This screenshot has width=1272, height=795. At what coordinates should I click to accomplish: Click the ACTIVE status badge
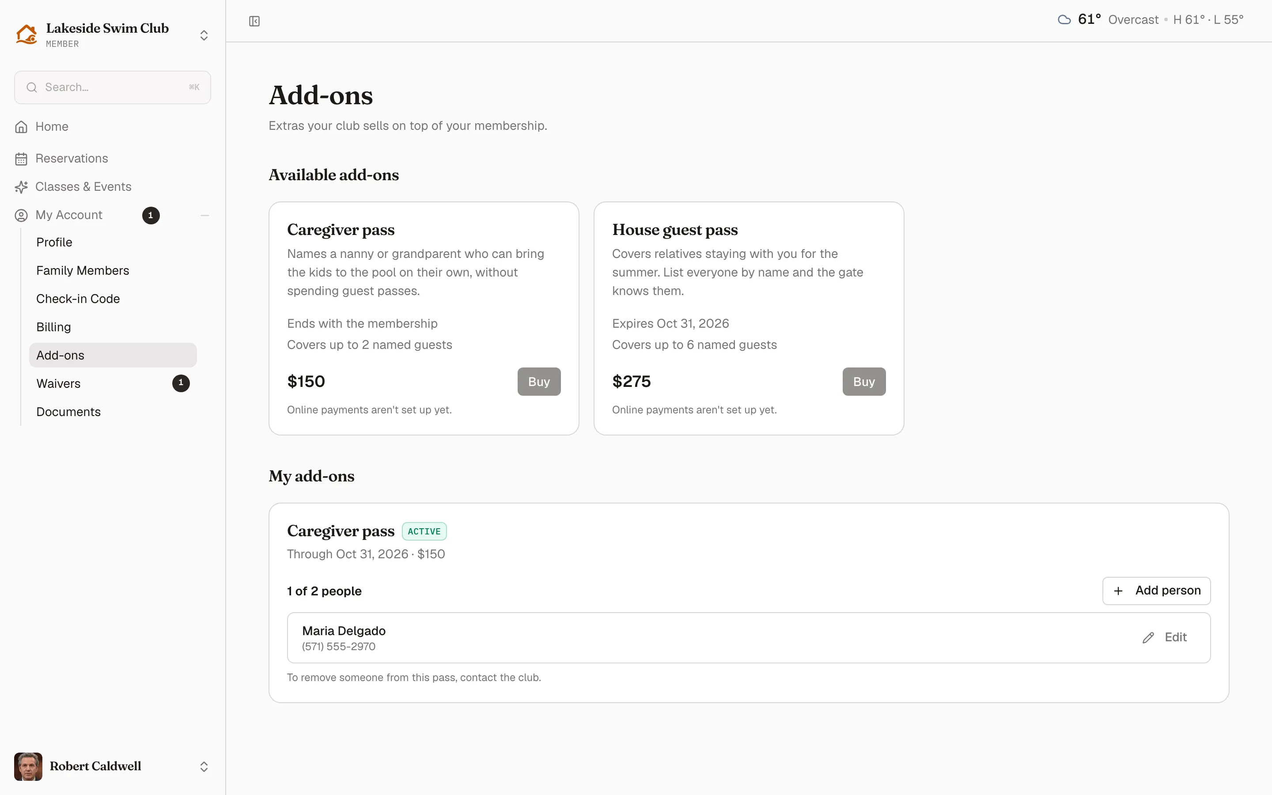point(424,532)
